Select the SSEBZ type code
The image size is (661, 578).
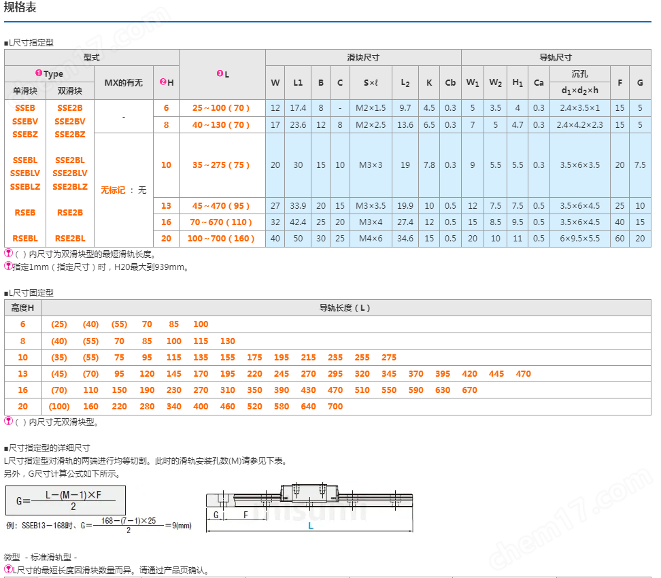pos(25,135)
